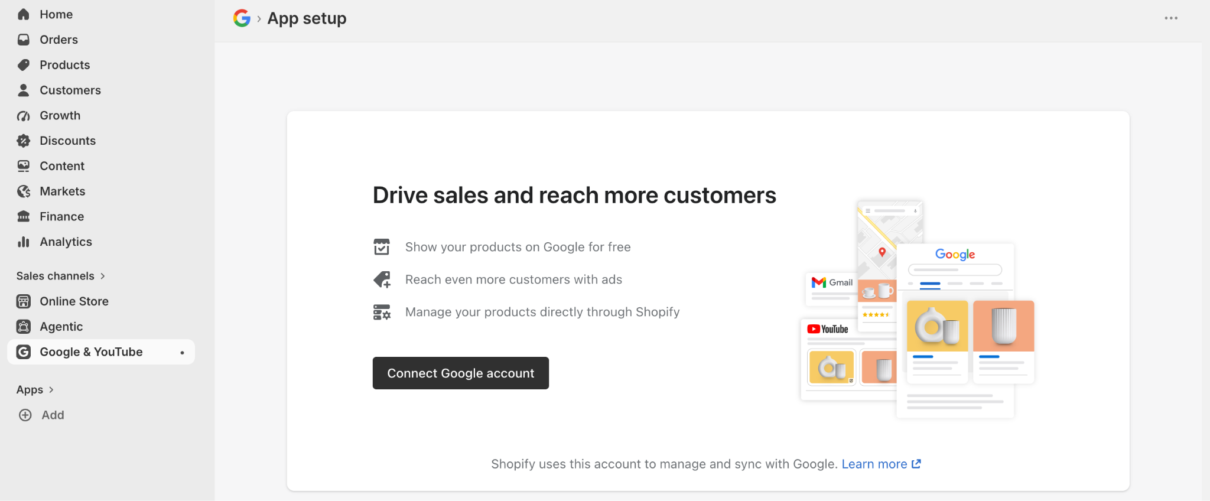This screenshot has height=501, width=1210.
Task: Click the Google logo in breadcrumb
Action: (x=242, y=18)
